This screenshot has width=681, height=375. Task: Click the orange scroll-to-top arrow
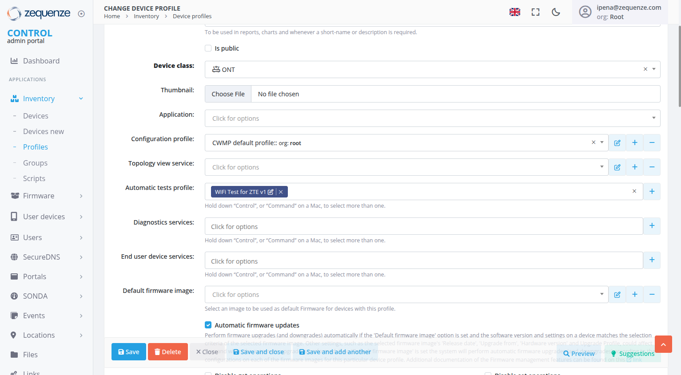pyautogui.click(x=663, y=344)
